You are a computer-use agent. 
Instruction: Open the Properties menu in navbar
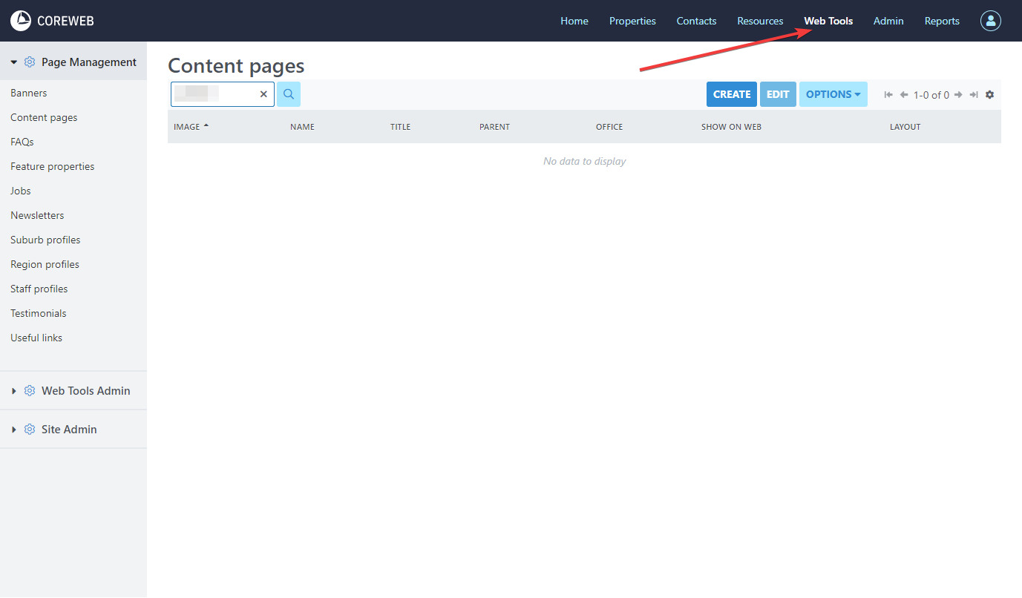click(632, 21)
